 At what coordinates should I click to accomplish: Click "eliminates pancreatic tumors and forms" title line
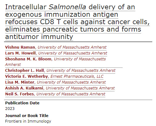[x=73, y=29]
